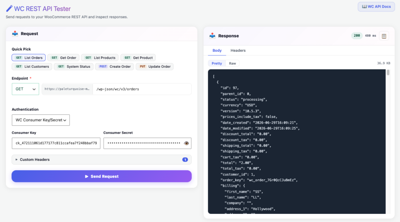Screen dimensions: 400x222
Task: Pick the GET List Products quick pick
Action: click(100, 58)
